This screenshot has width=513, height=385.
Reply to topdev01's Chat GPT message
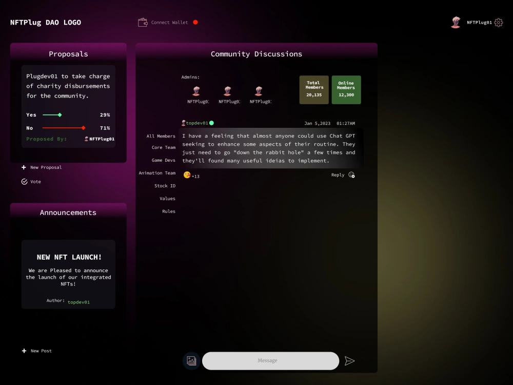coord(338,175)
